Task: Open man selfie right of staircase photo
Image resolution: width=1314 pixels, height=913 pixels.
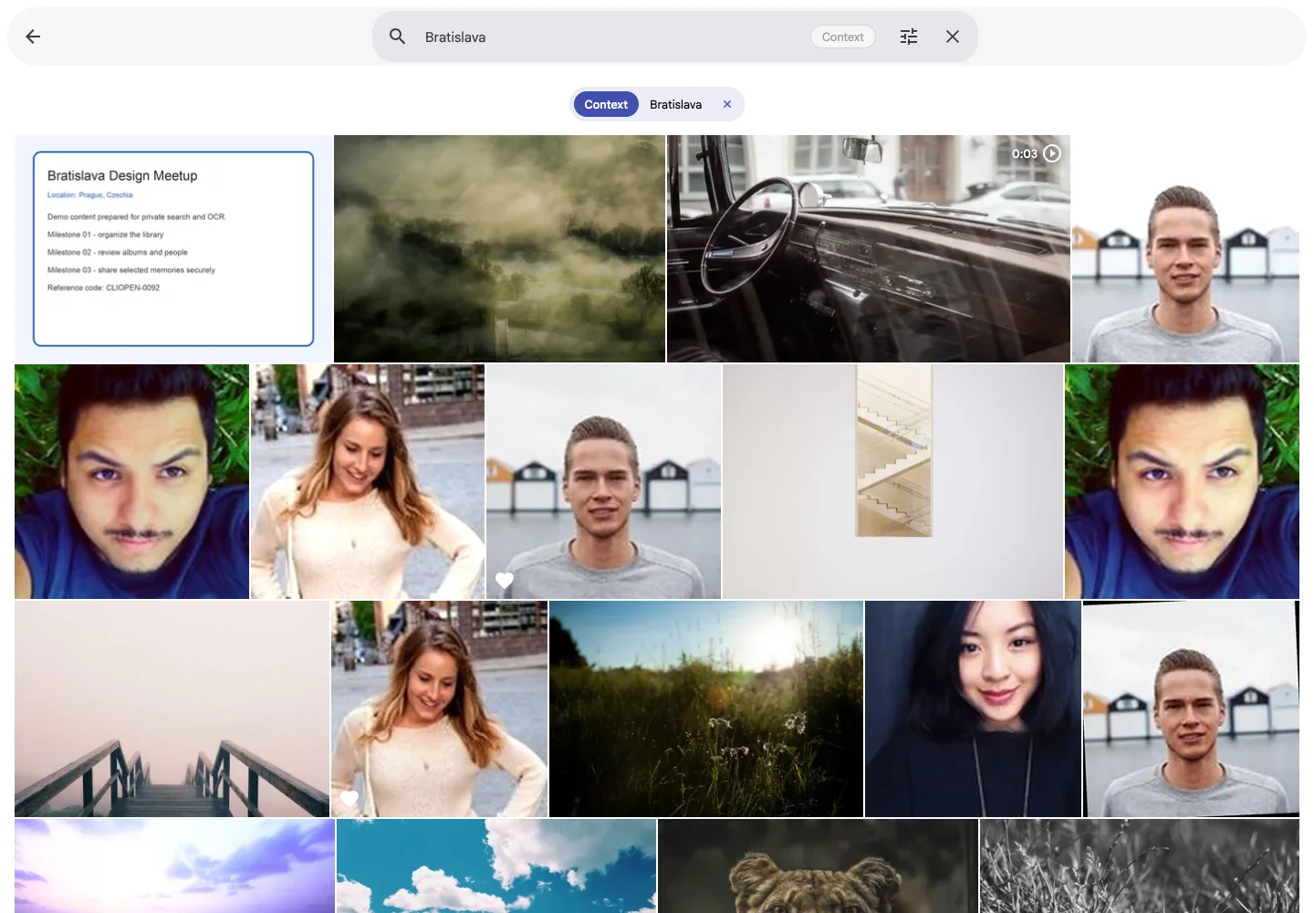Action: coord(1182,481)
